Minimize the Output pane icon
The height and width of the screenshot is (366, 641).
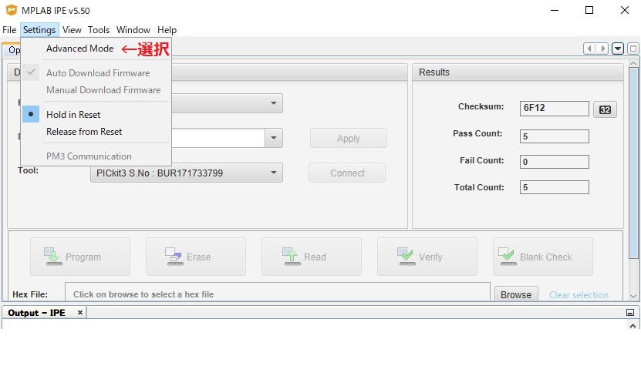[x=630, y=313]
